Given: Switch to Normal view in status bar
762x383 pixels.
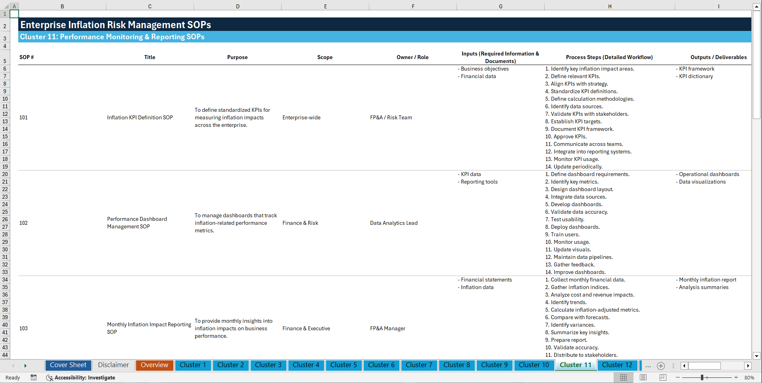Looking at the screenshot, I should coord(623,377).
